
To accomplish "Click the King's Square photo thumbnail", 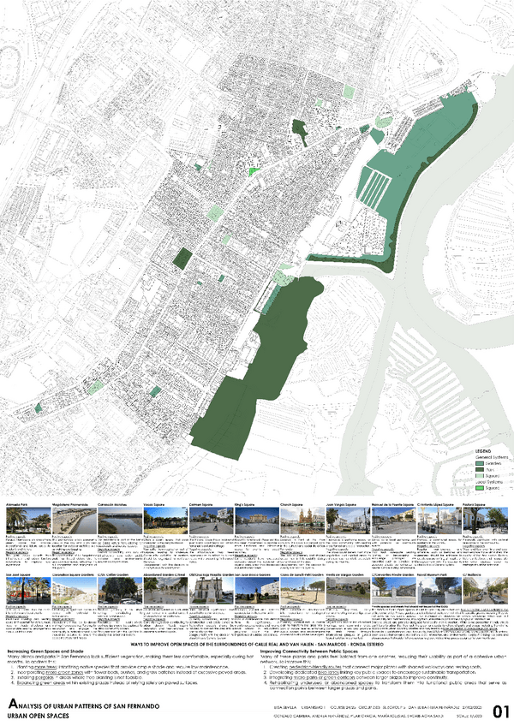I will point(257,521).
